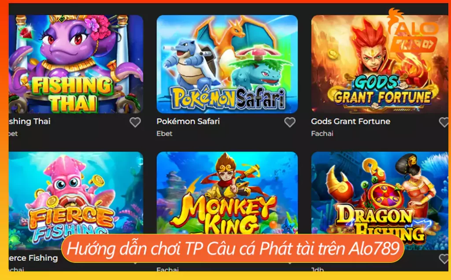This screenshot has width=451, height=280.
Task: Open the Pokémon Safari game thumbnail
Action: [227, 64]
